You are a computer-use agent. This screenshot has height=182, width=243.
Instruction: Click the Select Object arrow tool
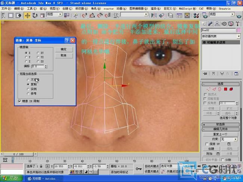3,15
